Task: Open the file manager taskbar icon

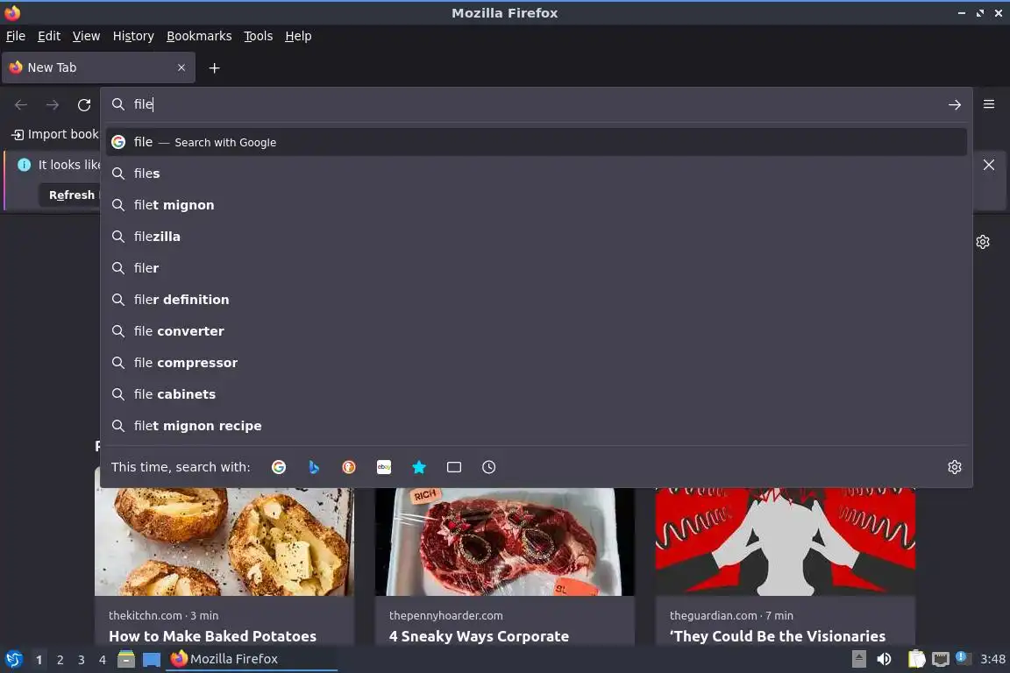Action: pos(126,660)
